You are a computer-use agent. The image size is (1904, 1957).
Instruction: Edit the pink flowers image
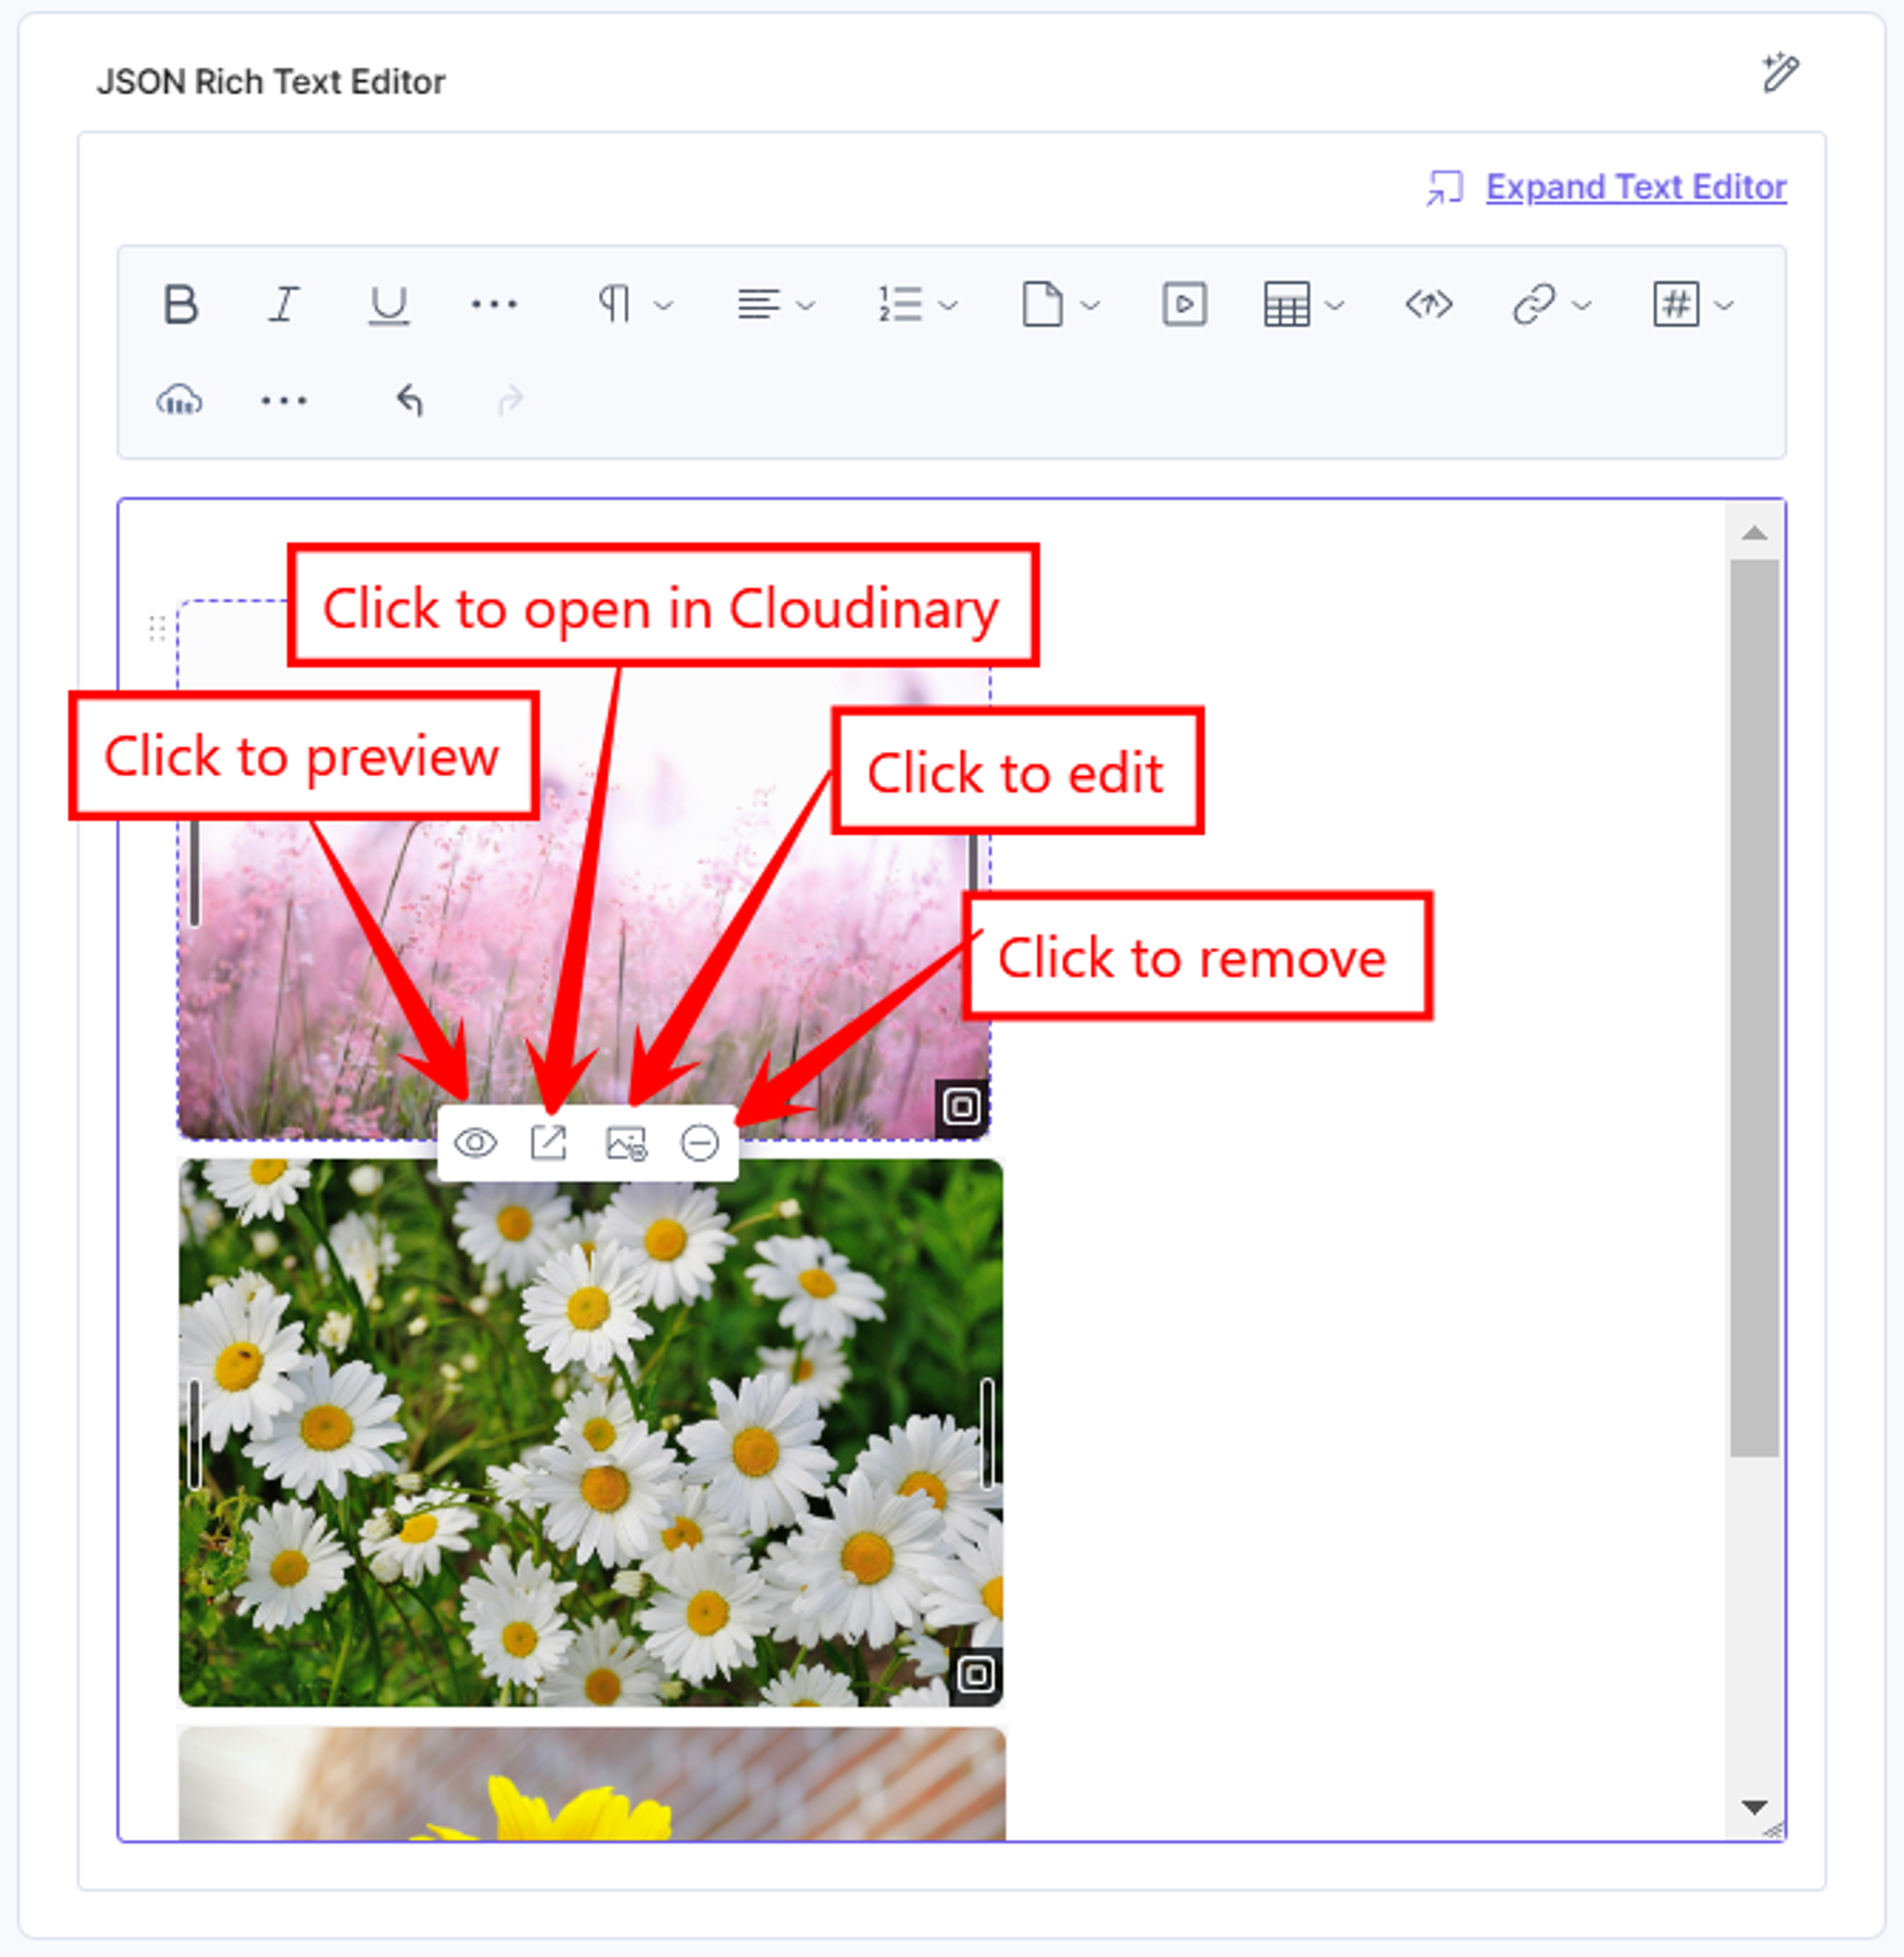tap(626, 1143)
